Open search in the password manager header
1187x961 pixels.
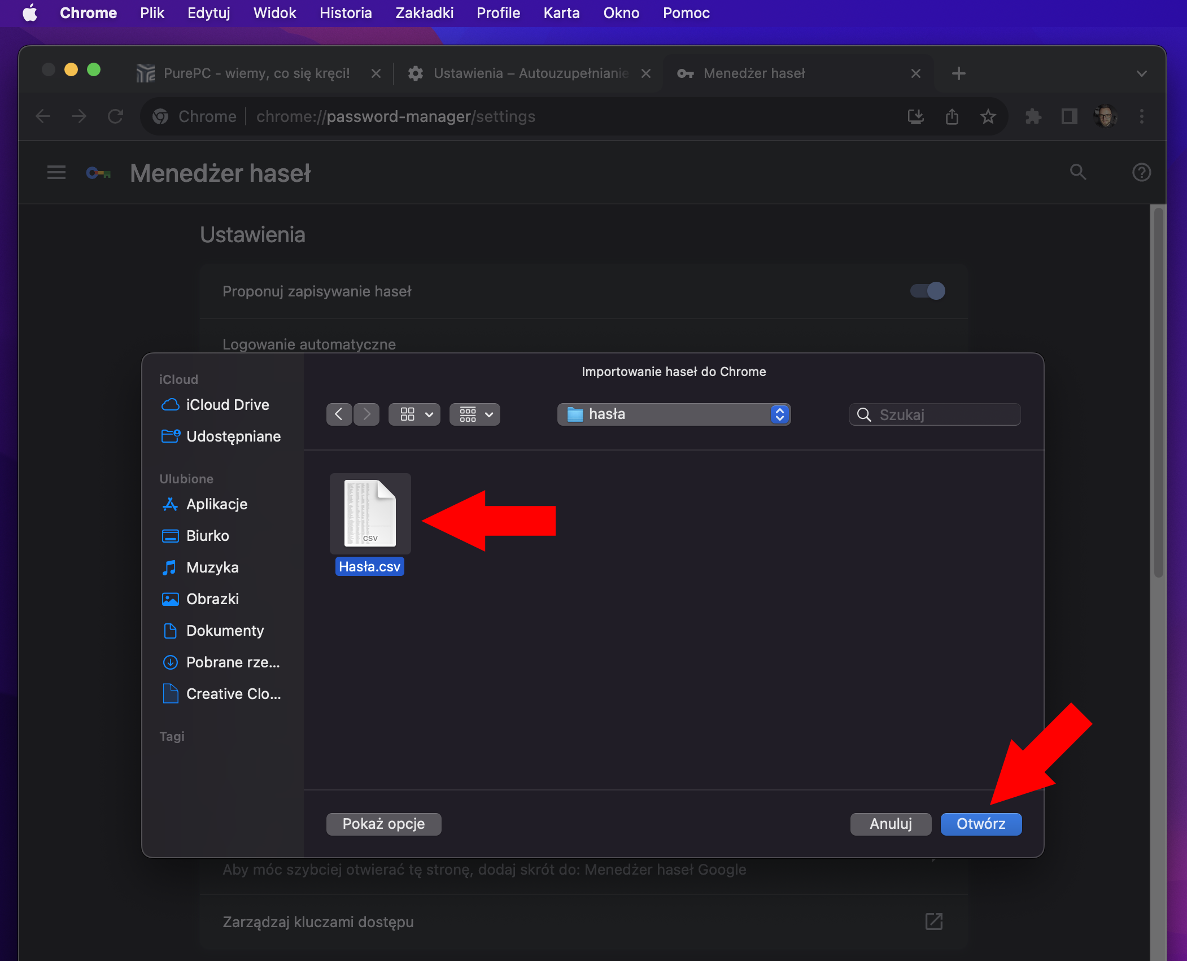click(x=1079, y=173)
